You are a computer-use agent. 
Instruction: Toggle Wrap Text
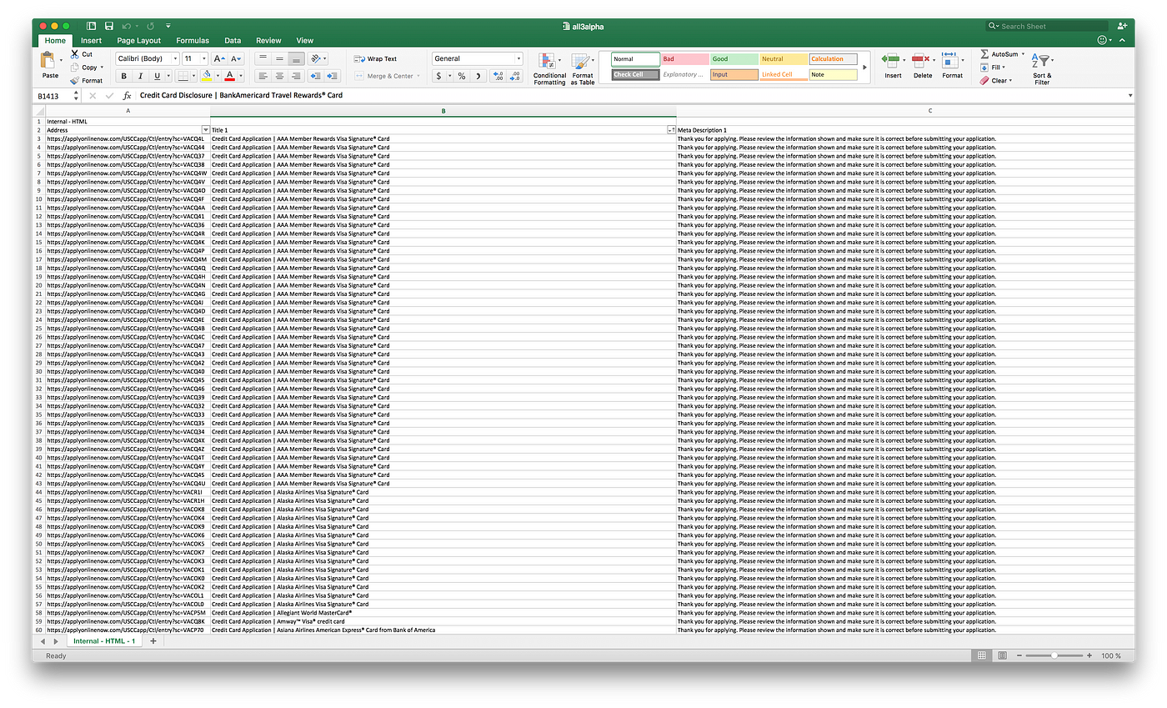pos(376,59)
